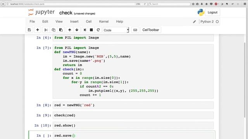Image resolution: width=248 pixels, height=139 pixels.
Task: Click the im.save(name+'.png') line
Action: tap(84, 61)
